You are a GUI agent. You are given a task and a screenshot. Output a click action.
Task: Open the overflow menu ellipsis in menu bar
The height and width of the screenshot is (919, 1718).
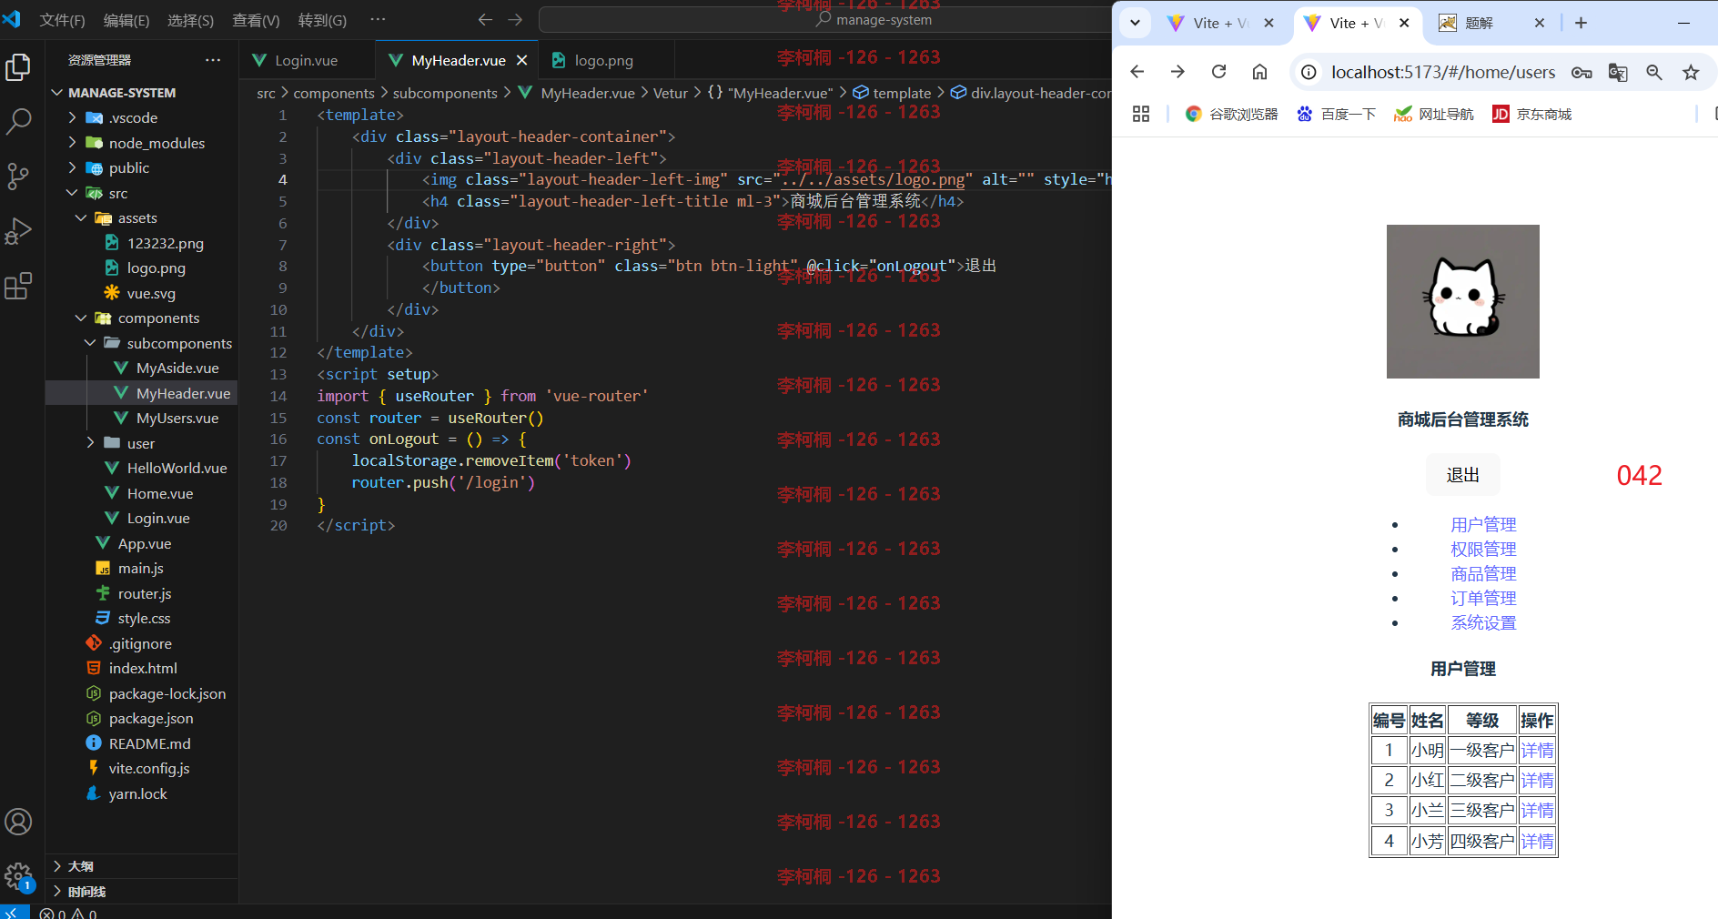click(378, 19)
